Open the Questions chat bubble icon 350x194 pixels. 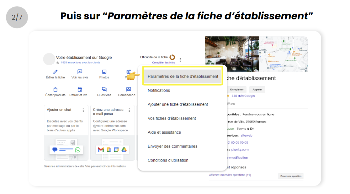tap(104, 89)
